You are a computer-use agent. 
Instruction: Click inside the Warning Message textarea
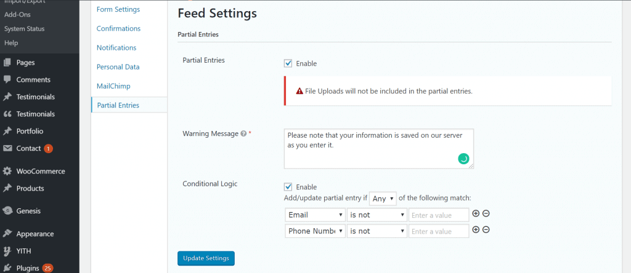pos(379,149)
